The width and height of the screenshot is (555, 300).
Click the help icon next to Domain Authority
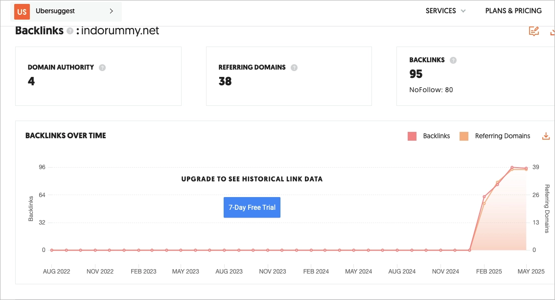pos(102,68)
